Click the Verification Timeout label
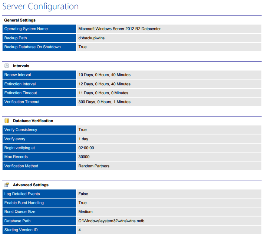 tap(22, 102)
